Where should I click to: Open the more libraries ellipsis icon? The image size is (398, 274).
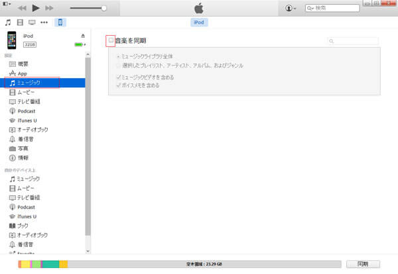tap(44, 23)
